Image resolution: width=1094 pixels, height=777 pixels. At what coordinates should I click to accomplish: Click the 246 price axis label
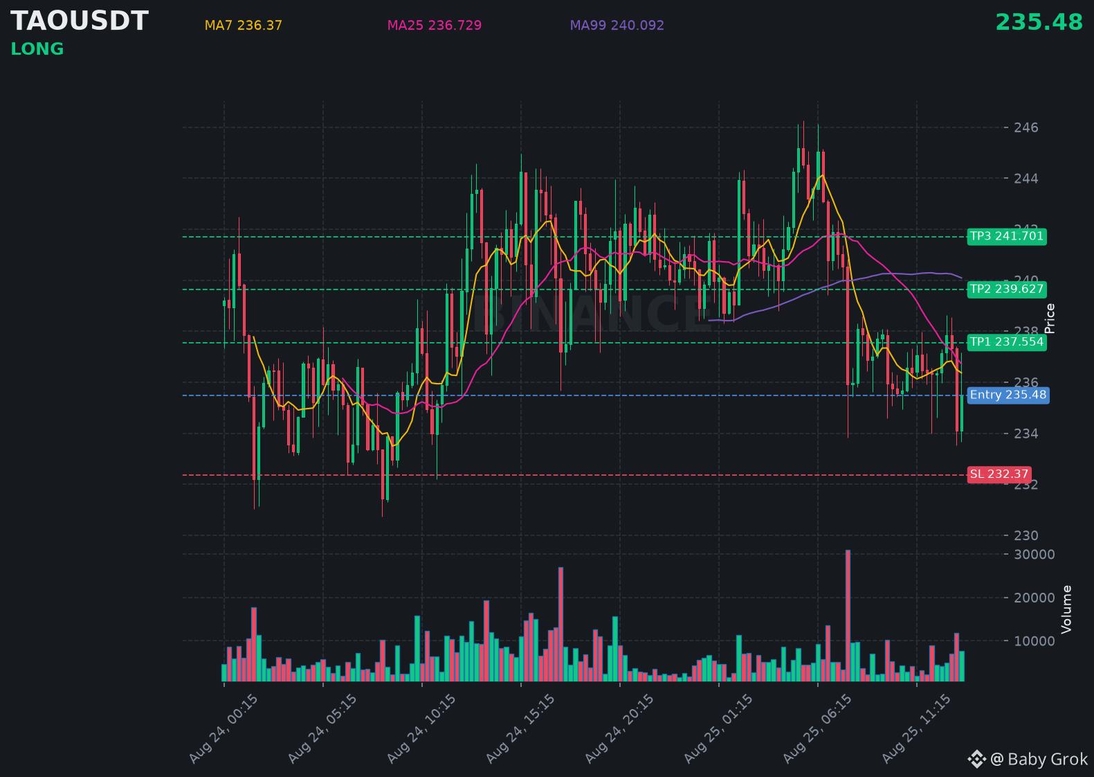(1026, 127)
